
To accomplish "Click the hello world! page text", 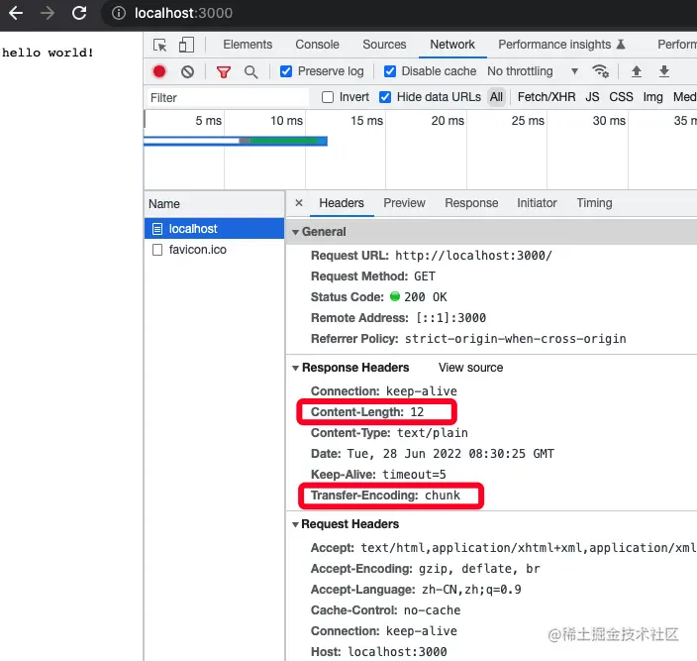I will (x=48, y=53).
